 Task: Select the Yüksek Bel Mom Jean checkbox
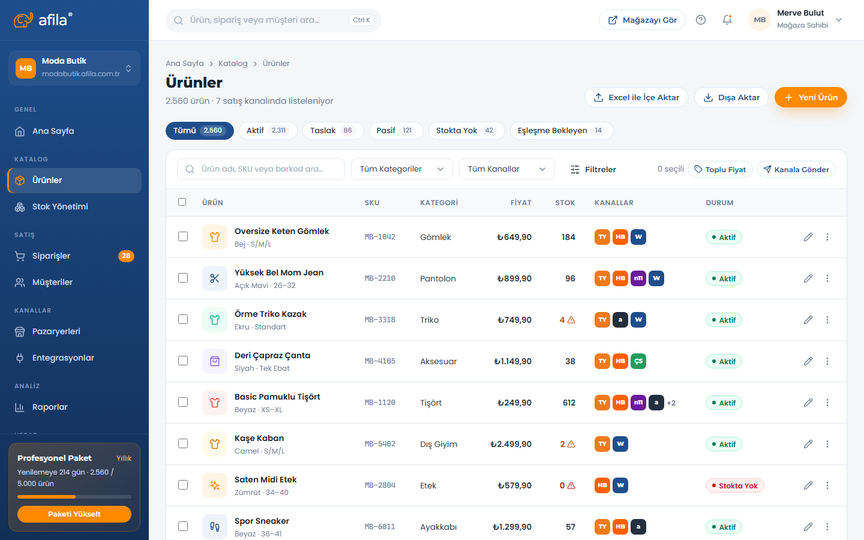click(183, 278)
